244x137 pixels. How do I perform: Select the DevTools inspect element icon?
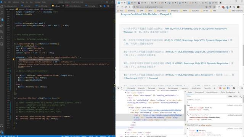point(118,88)
